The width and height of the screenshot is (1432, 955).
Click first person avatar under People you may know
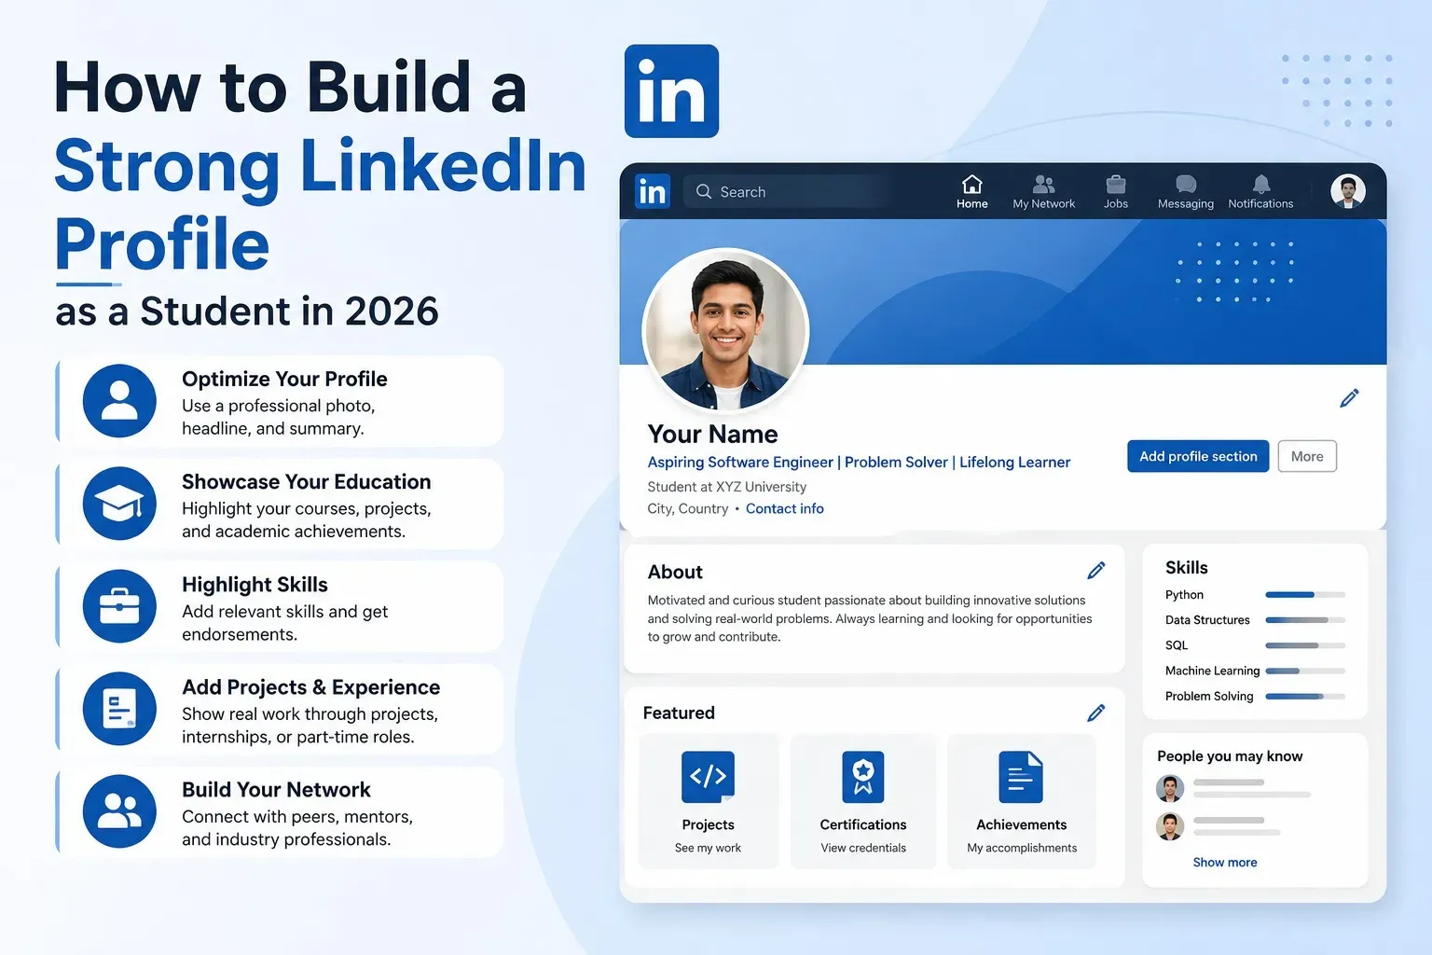[x=1170, y=788]
